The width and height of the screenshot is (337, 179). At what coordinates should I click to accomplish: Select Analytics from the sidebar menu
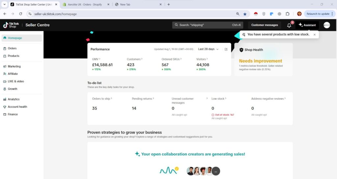[13, 99]
